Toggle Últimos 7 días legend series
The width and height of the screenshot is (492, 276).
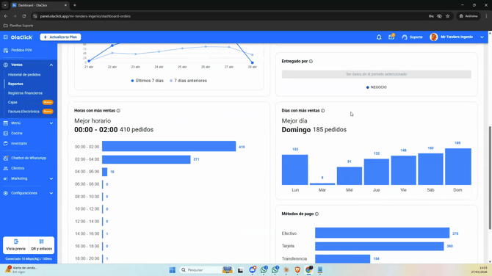click(147, 81)
